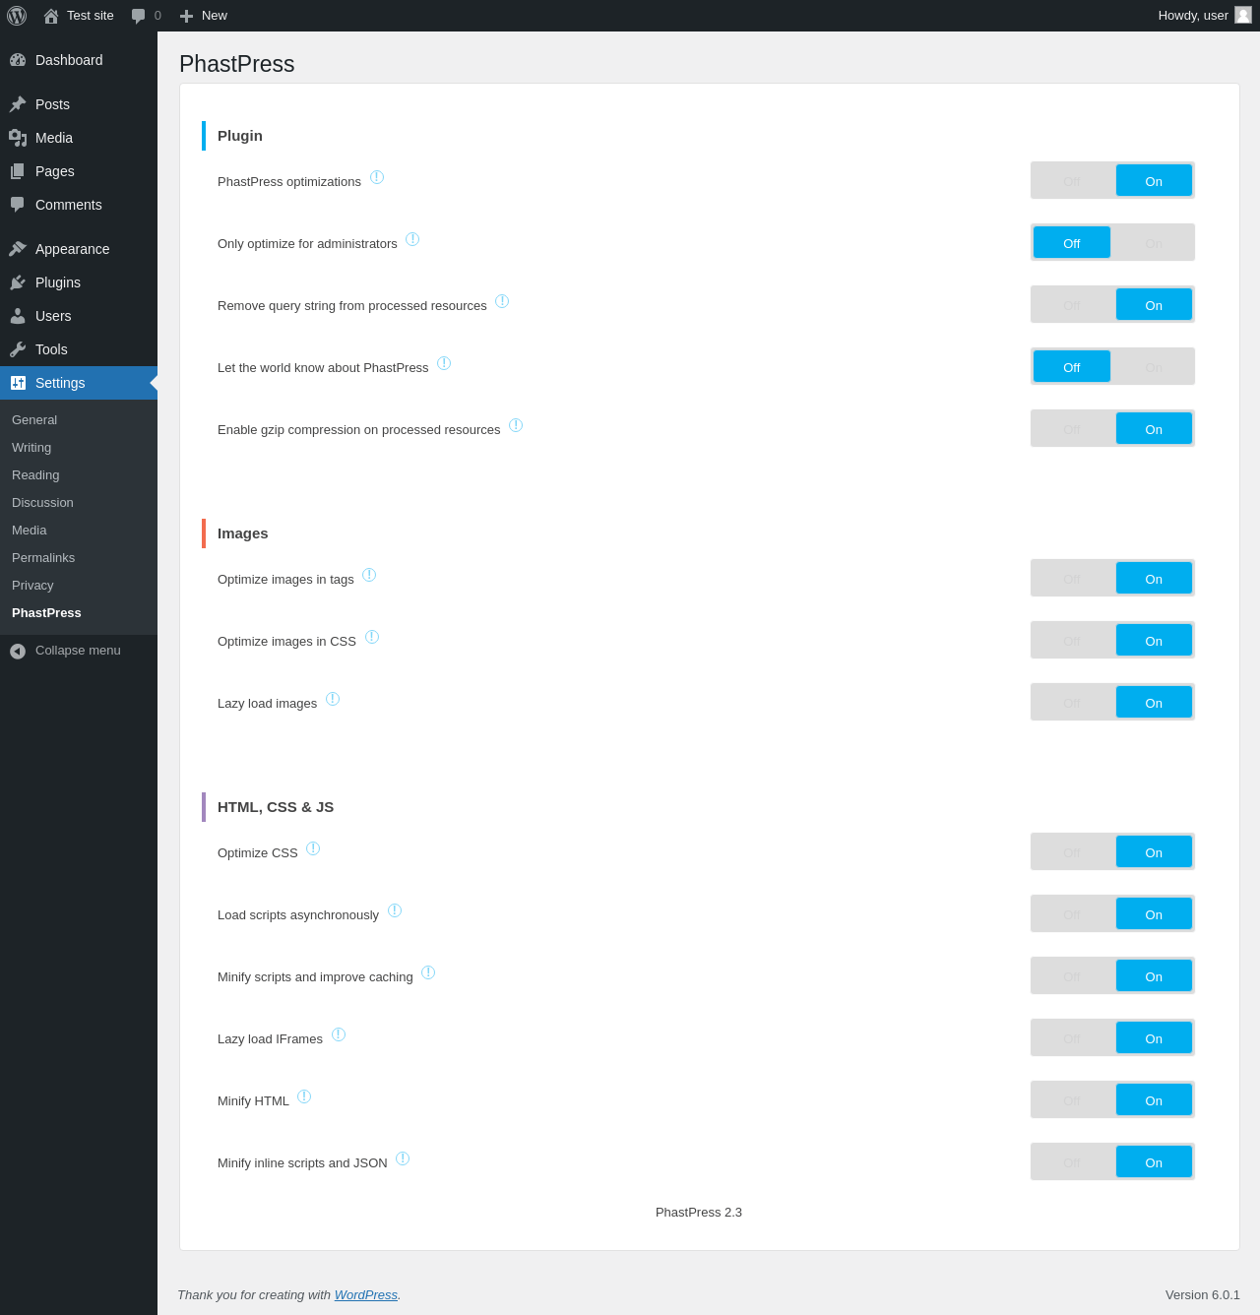Turn off Optimize images in tags
This screenshot has height=1315, width=1260.
pyautogui.click(x=1072, y=579)
